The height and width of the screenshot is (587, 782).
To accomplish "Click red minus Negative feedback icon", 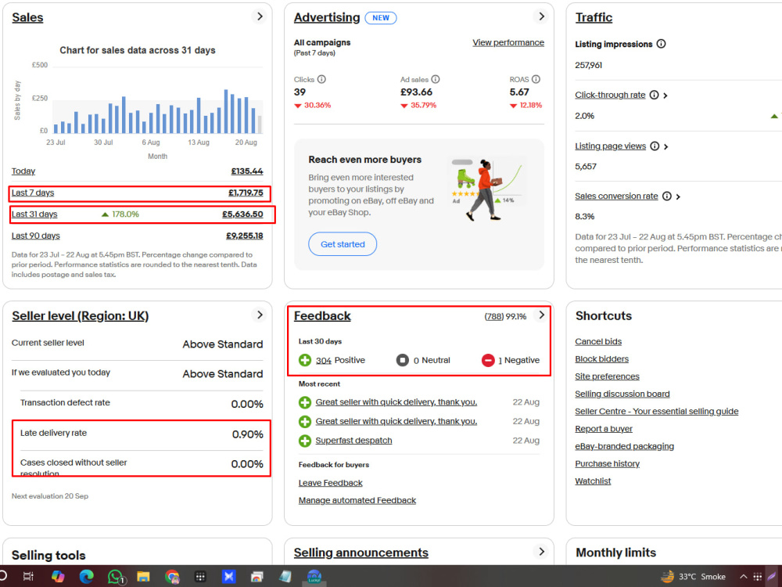I will click(x=488, y=360).
